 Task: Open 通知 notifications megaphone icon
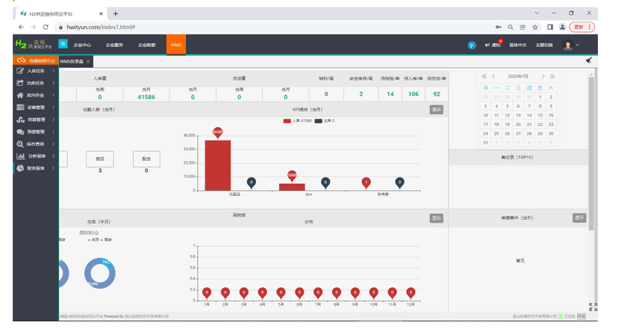click(x=487, y=45)
